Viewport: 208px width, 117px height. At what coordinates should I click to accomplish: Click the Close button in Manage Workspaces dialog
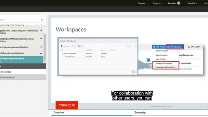[x=134, y=72]
